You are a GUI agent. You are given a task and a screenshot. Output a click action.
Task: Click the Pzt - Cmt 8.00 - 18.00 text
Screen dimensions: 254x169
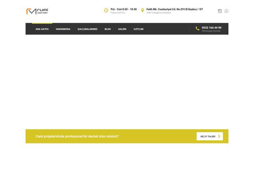pos(124,9)
